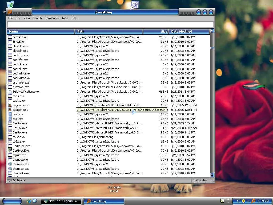The height and width of the screenshot is (205, 273).
Task: Click the Everything search input field
Action: (x=110, y=24)
